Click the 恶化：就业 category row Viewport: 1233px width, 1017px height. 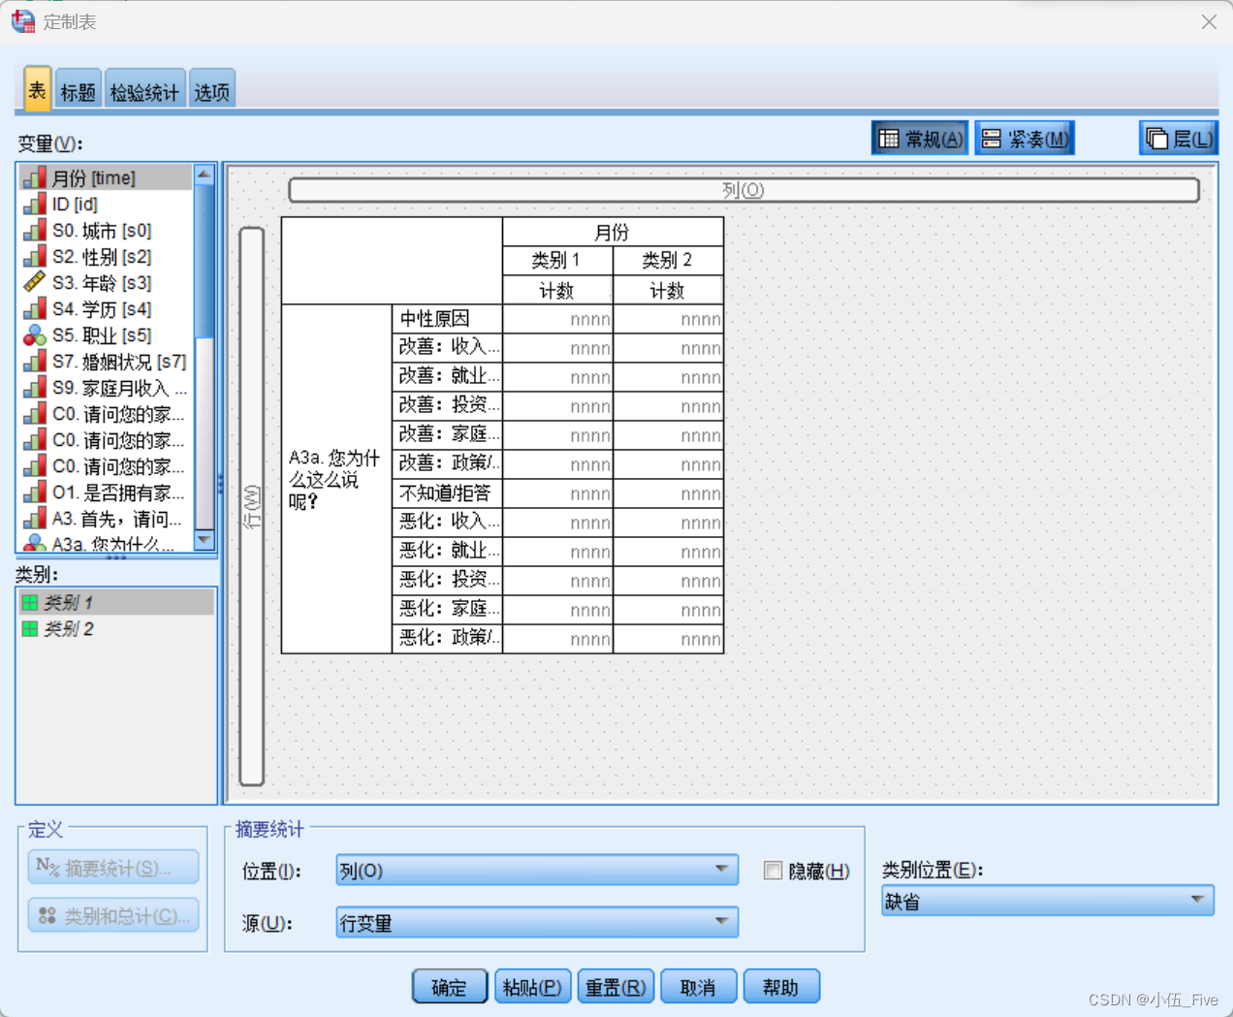coord(447,551)
